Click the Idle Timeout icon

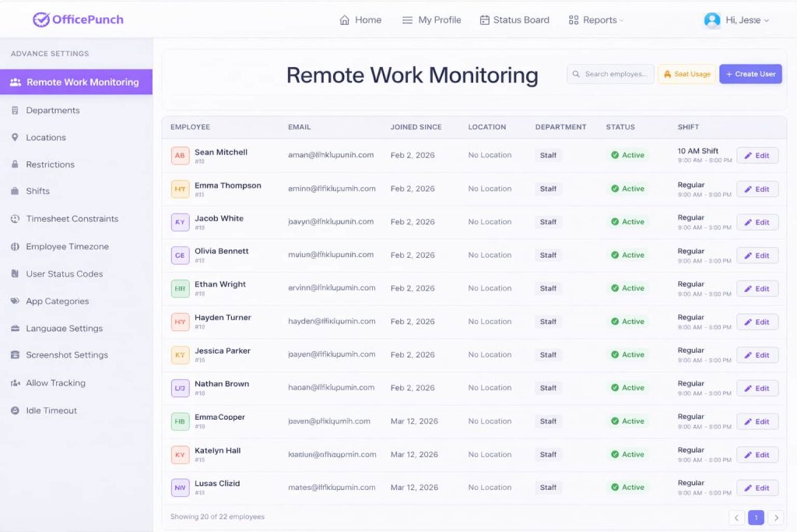pyautogui.click(x=15, y=410)
